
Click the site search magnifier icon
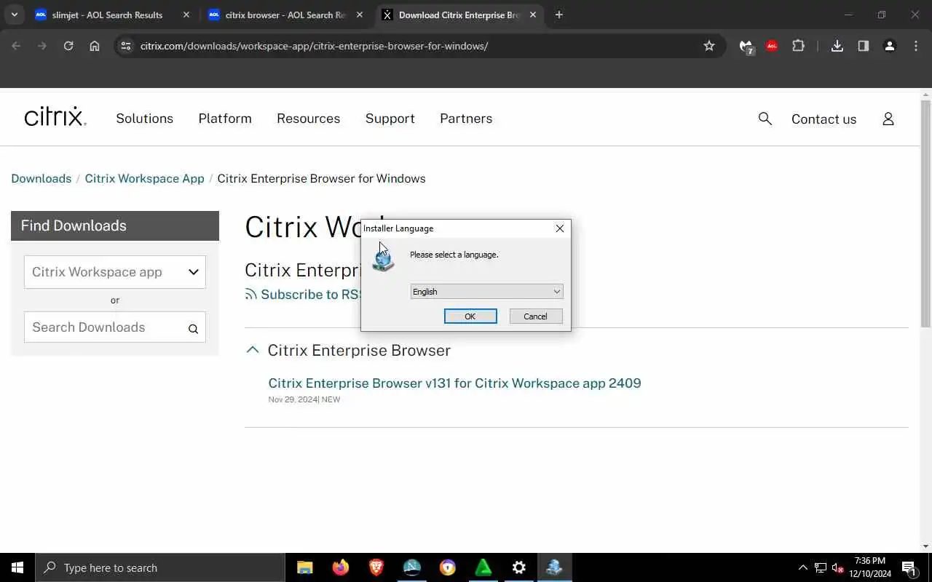tap(765, 119)
